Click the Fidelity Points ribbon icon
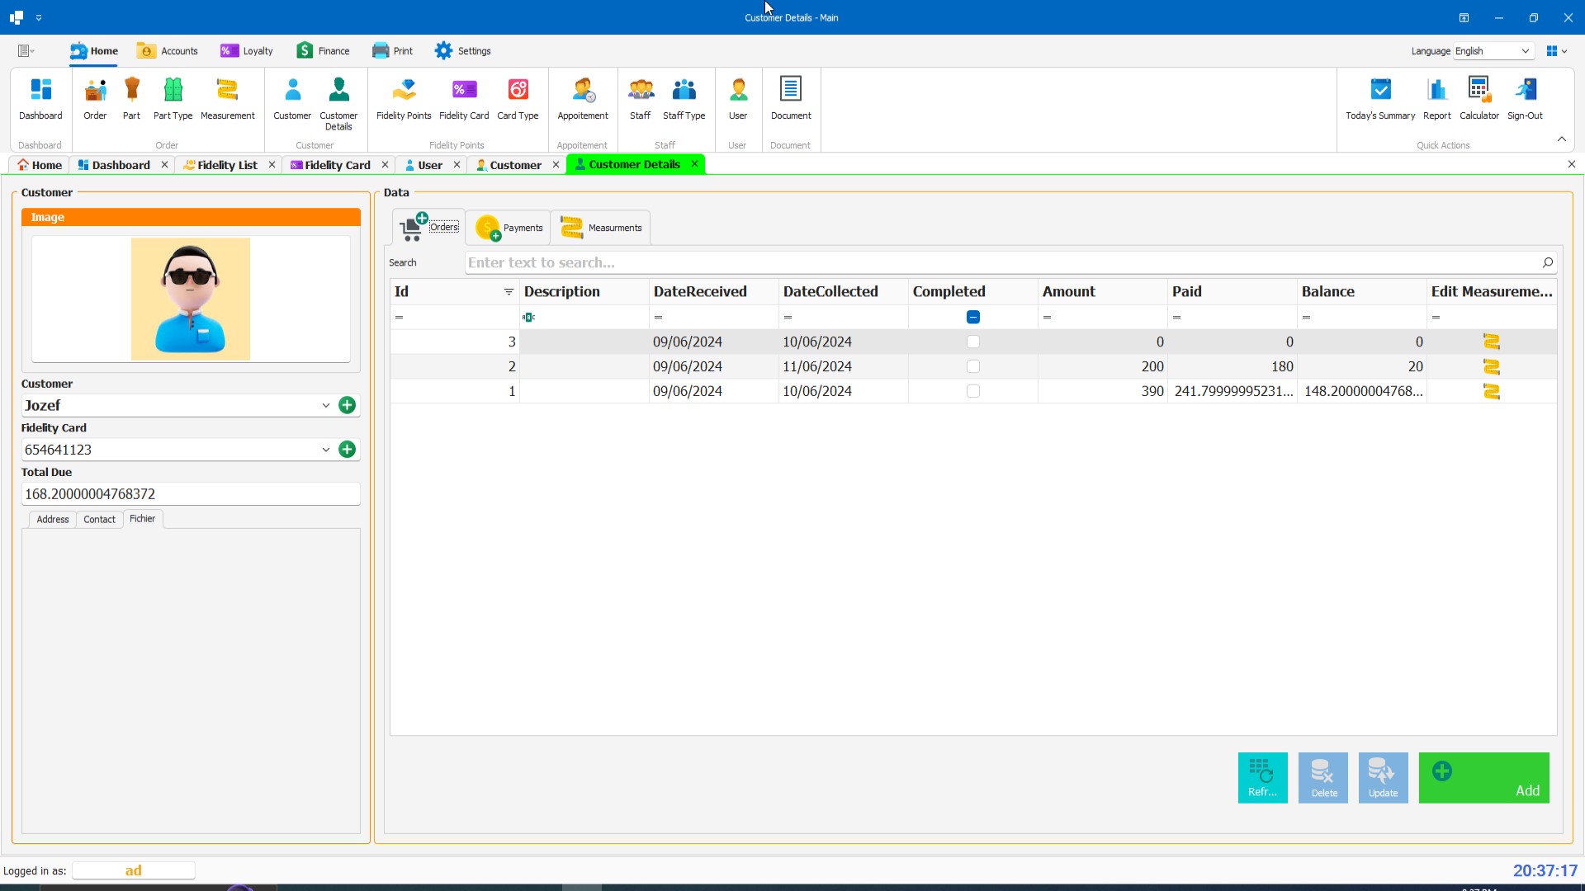This screenshot has height=891, width=1585. click(404, 98)
